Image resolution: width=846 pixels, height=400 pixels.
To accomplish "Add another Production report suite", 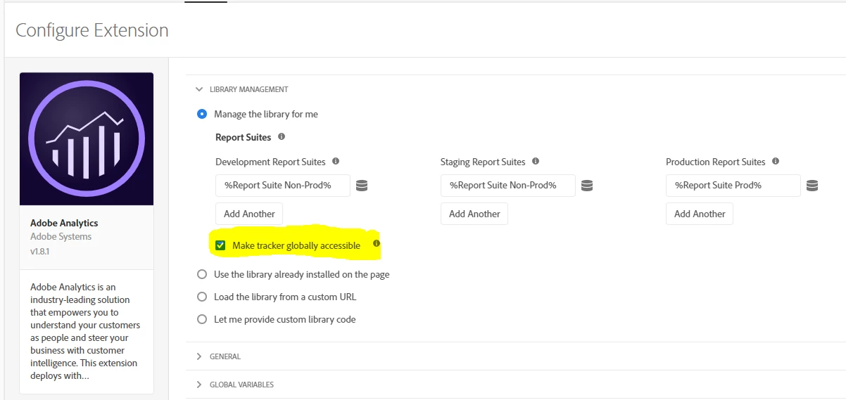I will coord(700,214).
